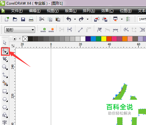
Task: Make node a cusp
Action: coord(99,30)
